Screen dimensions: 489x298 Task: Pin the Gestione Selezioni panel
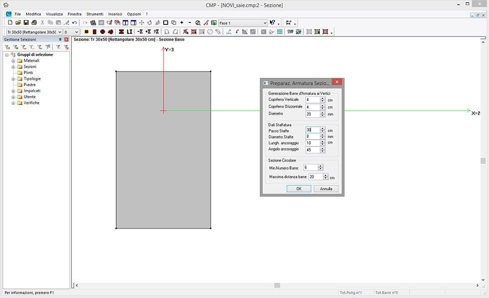[60, 39]
